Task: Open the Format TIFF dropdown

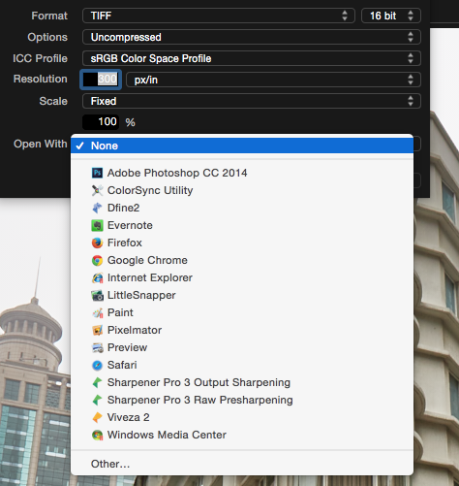Action: (x=219, y=16)
